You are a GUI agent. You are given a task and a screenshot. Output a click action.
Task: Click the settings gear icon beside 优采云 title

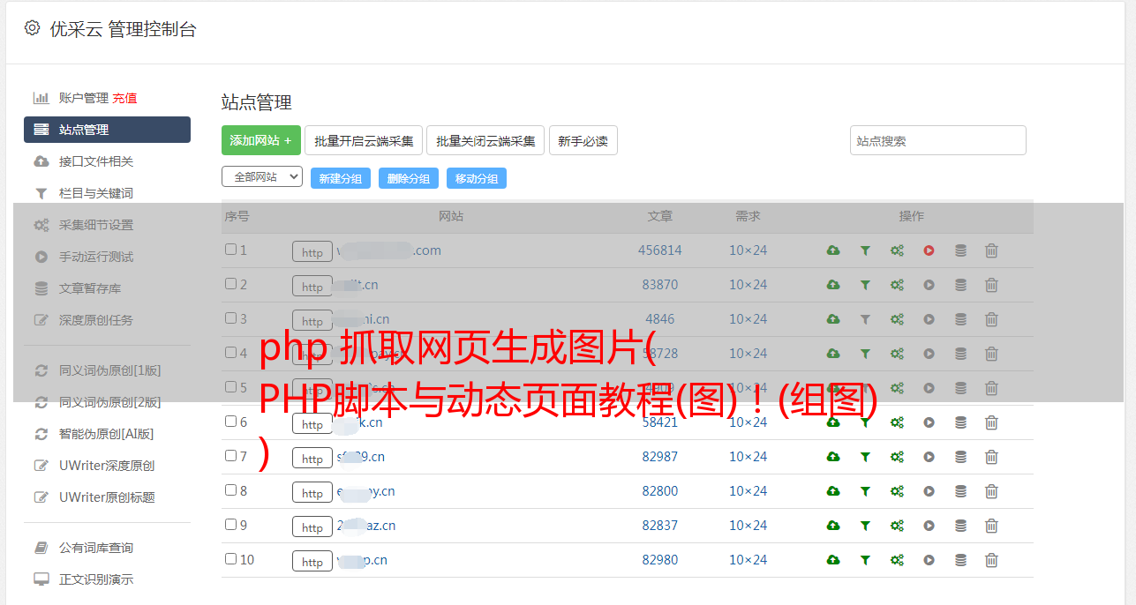(x=33, y=28)
